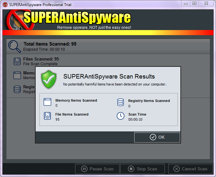This screenshot has height=177, width=216.
Task: Click the yellow SUPERAntiSpyware banner title
Action: (x=77, y=17)
